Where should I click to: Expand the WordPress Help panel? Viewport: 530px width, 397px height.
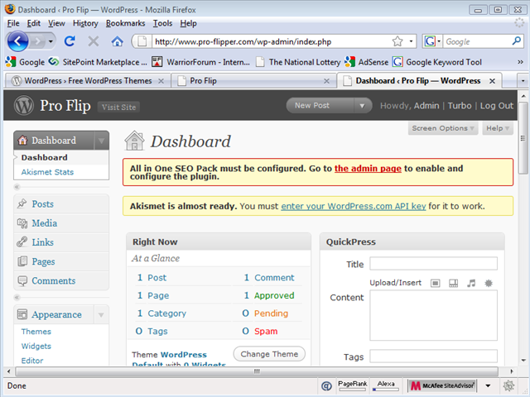(498, 128)
